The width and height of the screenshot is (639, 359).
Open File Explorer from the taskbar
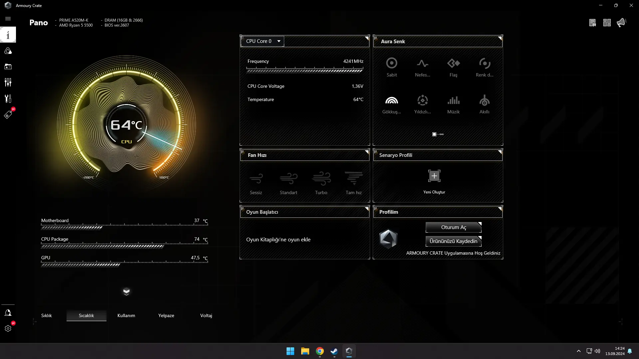point(305,351)
